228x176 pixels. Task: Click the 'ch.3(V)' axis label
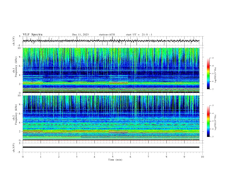[14, 148]
